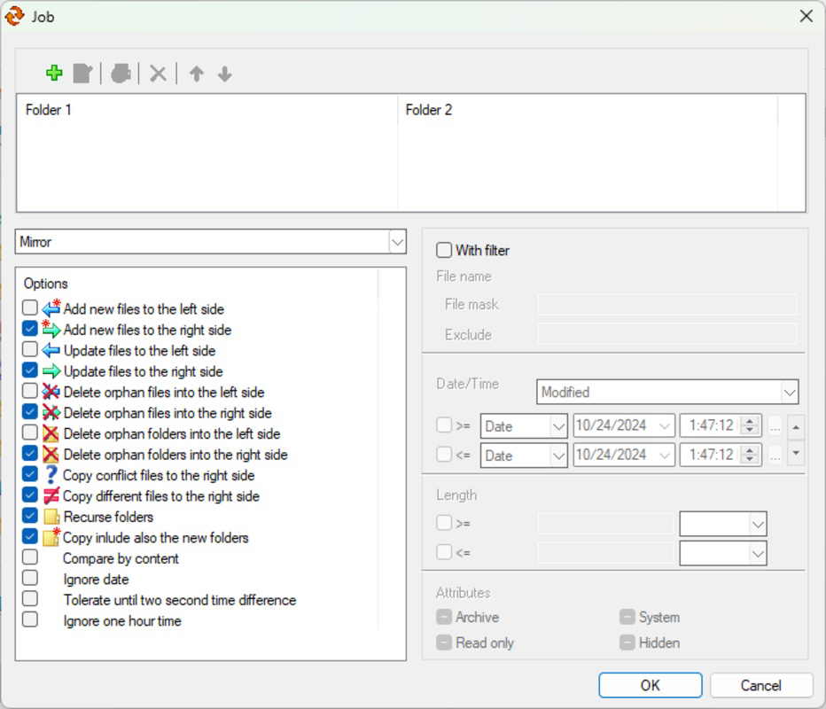Click the ellipsis button in >= date row

(775, 426)
